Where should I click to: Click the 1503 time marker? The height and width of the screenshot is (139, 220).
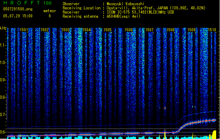pyautogui.click(x=66, y=30)
